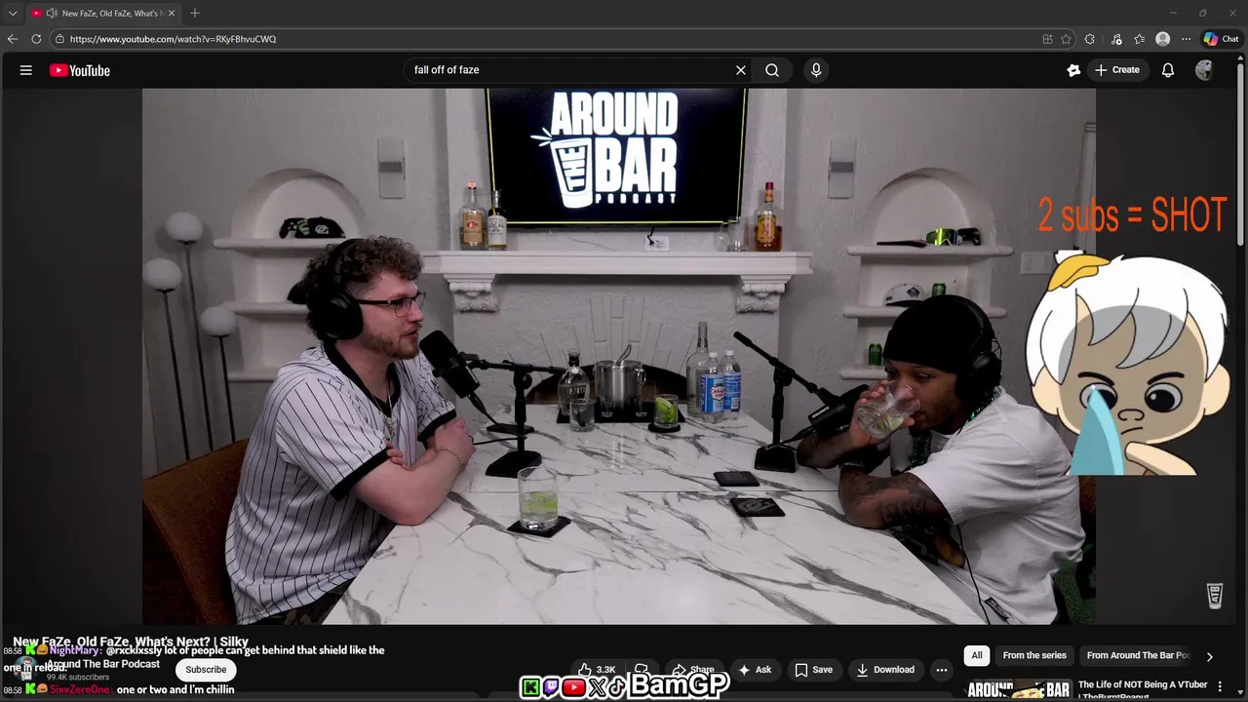
Task: Click the Ask button under the video
Action: (x=755, y=670)
